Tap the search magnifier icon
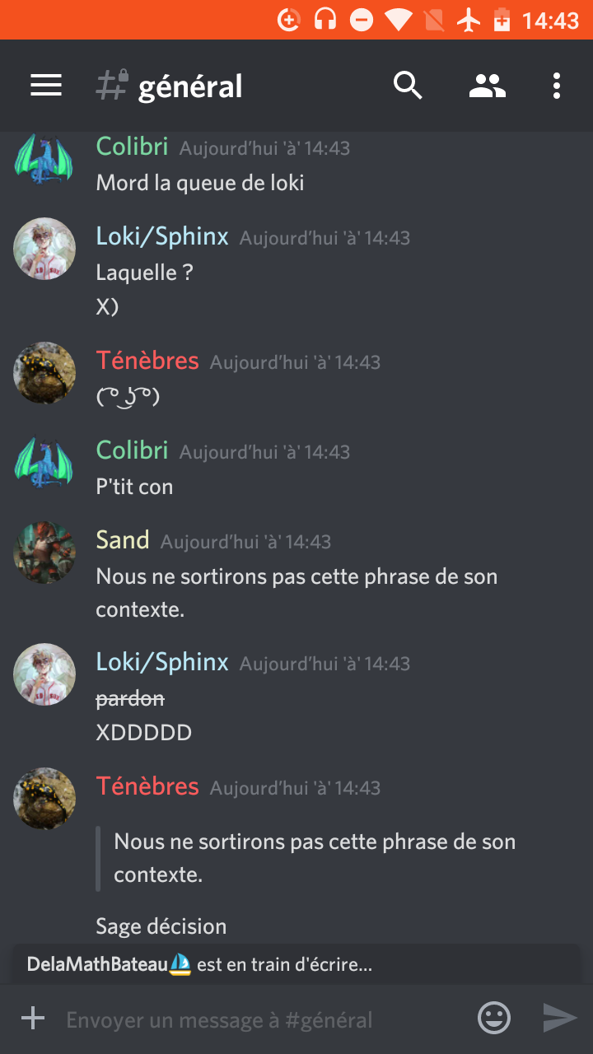 click(408, 86)
